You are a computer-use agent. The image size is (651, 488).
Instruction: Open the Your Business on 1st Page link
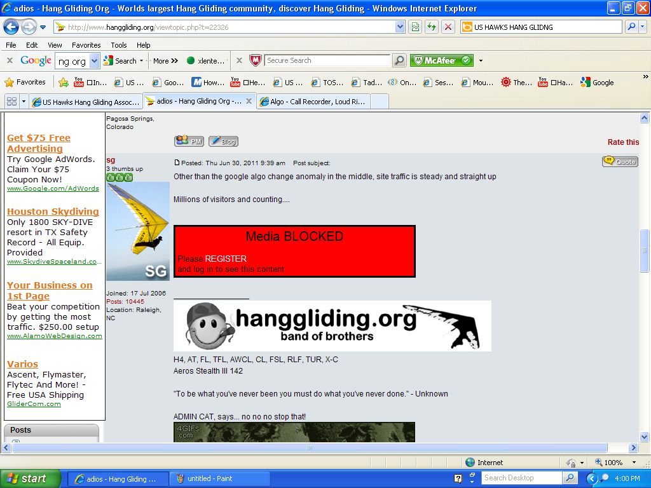pyautogui.click(x=50, y=290)
